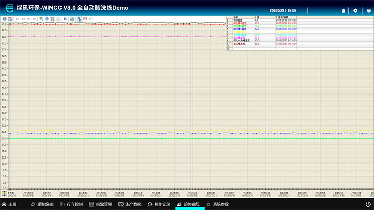The height and width of the screenshot is (210, 374).
Task: Open the trend configuration dialog icon
Action: coord(10,19)
